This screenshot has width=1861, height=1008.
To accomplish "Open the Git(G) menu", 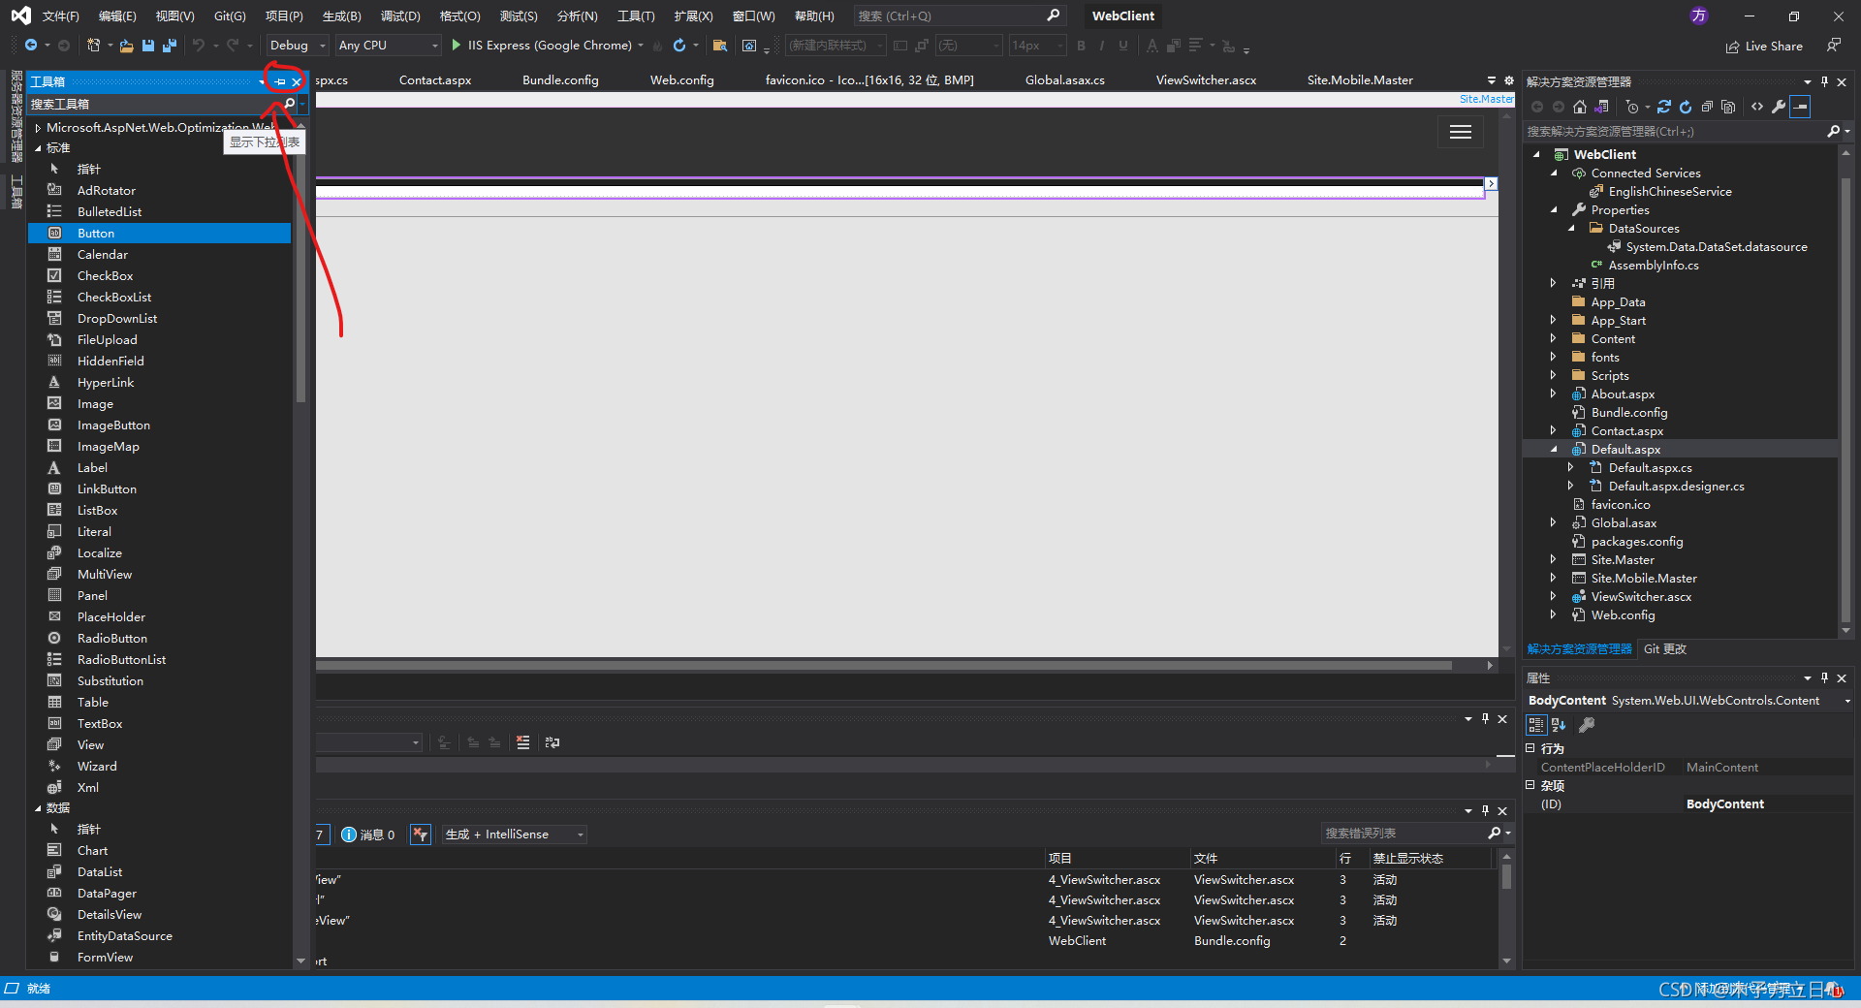I will (x=230, y=16).
